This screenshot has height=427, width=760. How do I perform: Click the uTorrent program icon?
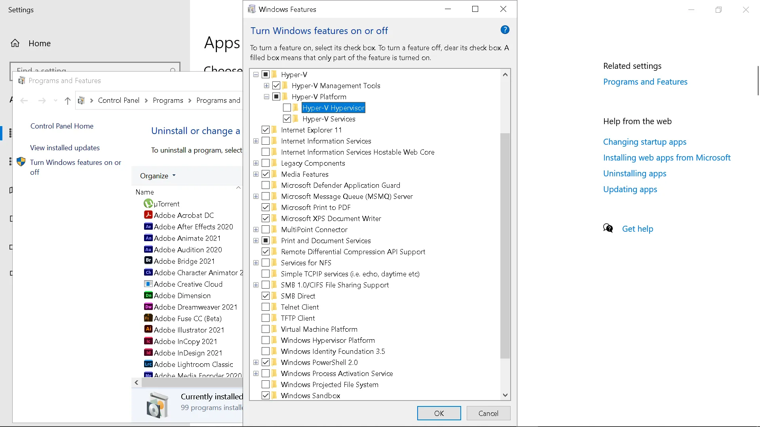click(148, 204)
